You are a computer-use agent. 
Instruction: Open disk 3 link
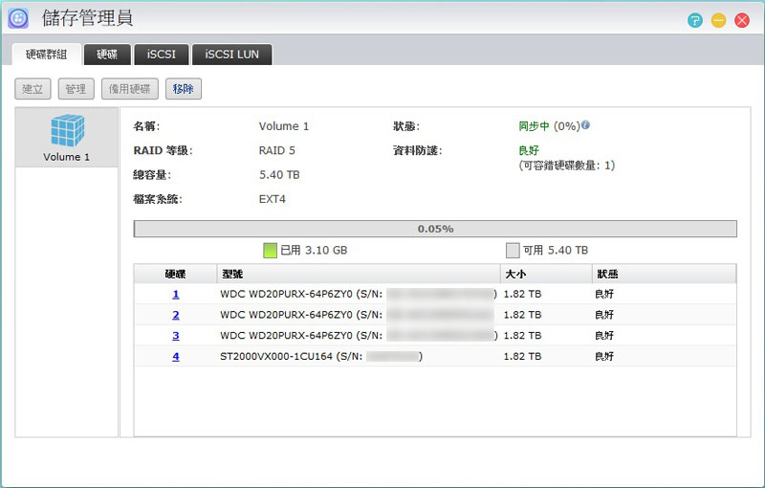[176, 336]
